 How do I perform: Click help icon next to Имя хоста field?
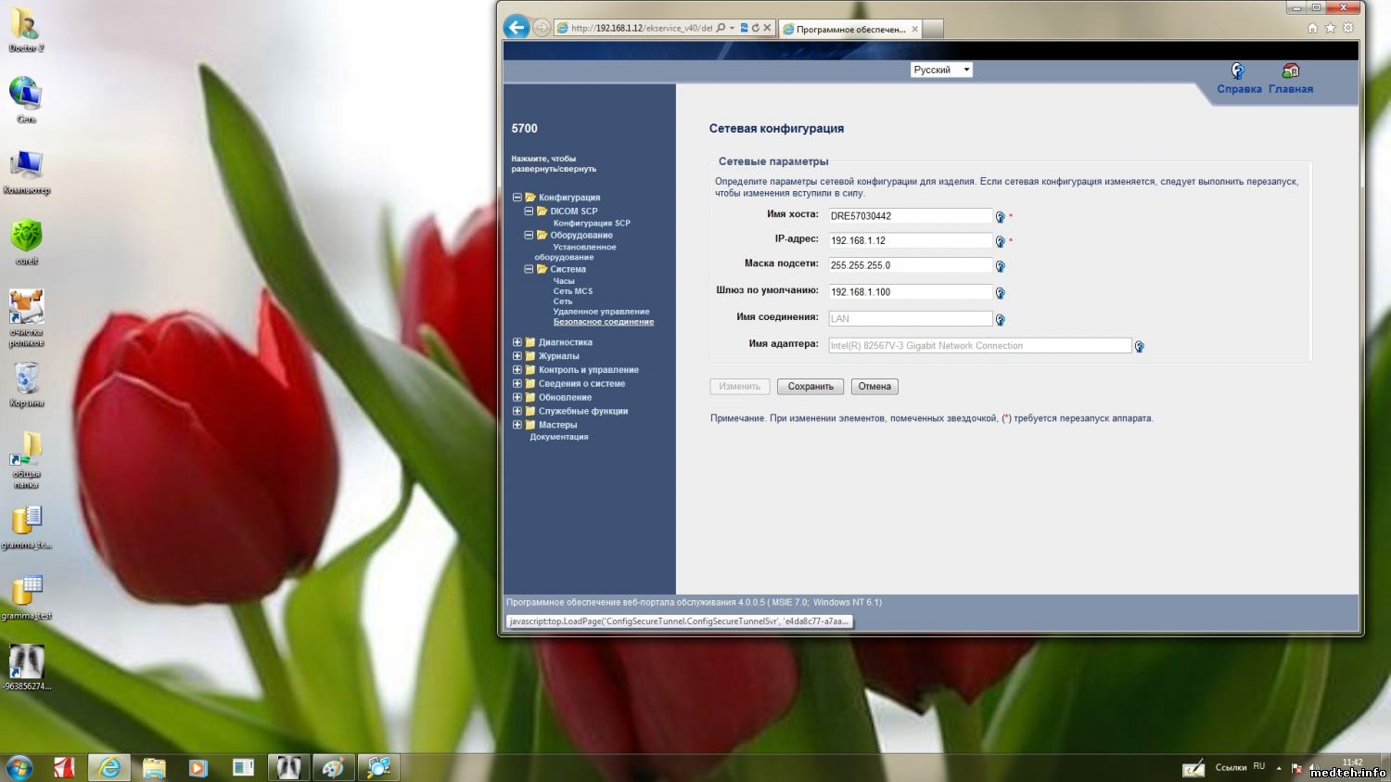click(1000, 217)
